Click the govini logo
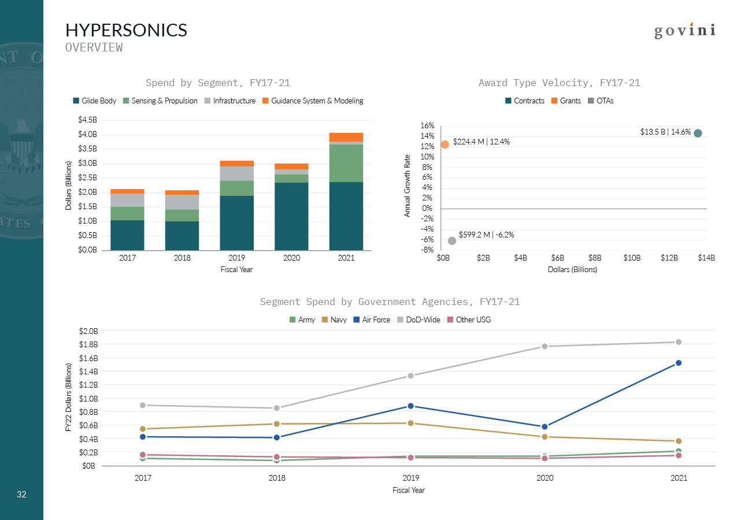This screenshot has width=737, height=520. 685,31
